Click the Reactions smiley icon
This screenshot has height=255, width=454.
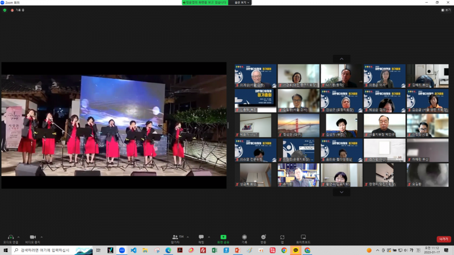click(263, 237)
